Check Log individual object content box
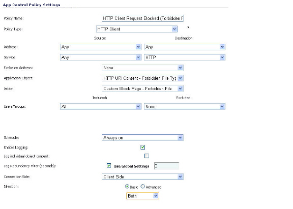 [x=146, y=156]
